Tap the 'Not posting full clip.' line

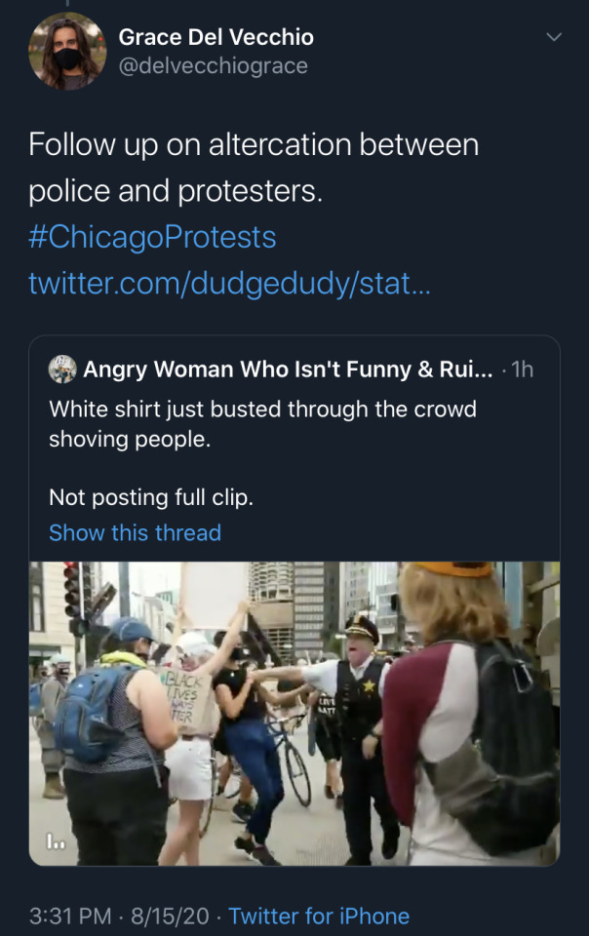pyautogui.click(x=151, y=497)
